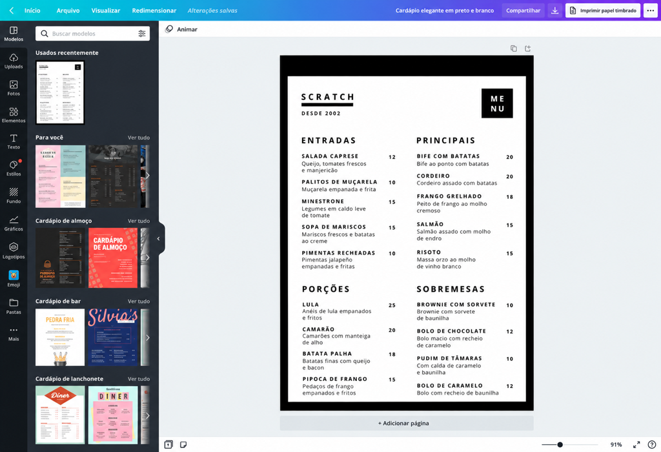
Task: Select the Silvia's blue bar template
Action: (113, 337)
